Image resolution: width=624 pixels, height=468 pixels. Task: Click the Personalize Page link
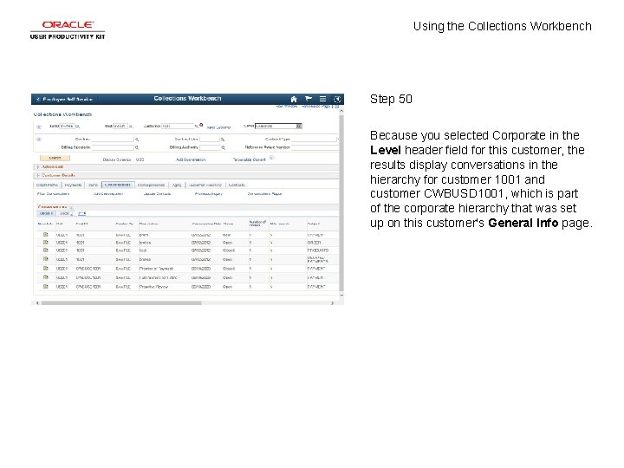coord(316,107)
